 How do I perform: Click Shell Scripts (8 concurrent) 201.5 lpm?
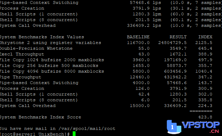(x=148, y=20)
